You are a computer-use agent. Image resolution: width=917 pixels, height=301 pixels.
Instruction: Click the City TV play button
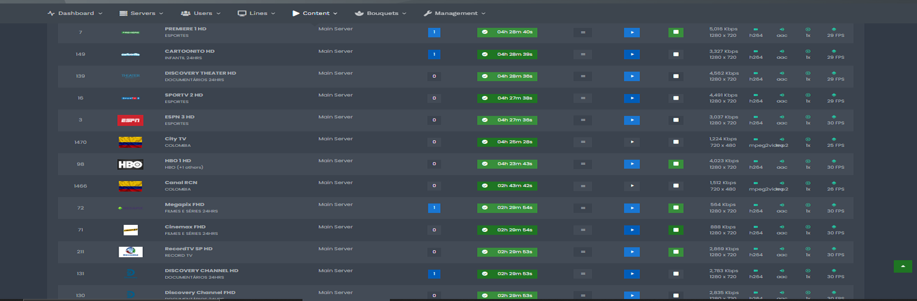(632, 142)
